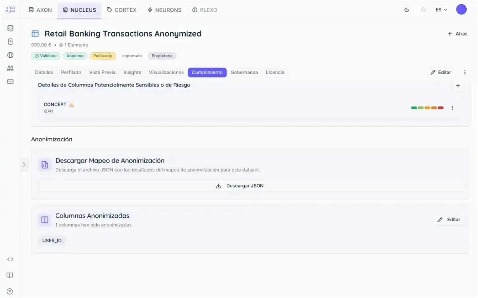Open notifications bell
This screenshot has width=478, height=298.
click(423, 10)
